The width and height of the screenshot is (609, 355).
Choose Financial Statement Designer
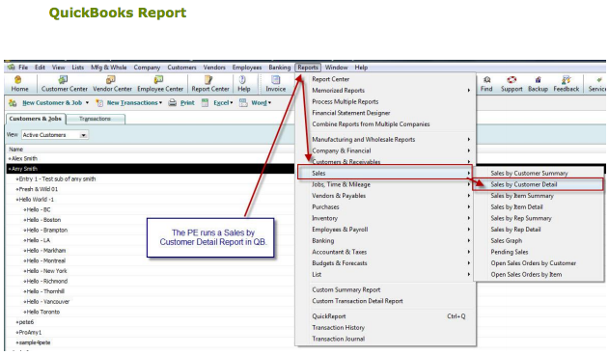[x=351, y=113]
